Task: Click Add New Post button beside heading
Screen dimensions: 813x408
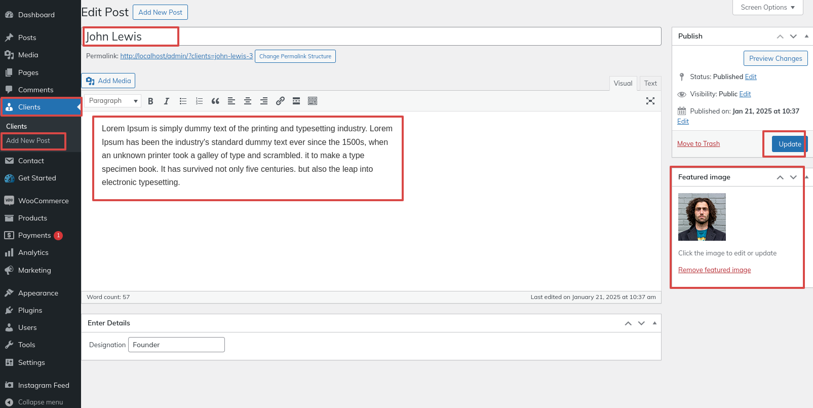Action: (x=160, y=12)
